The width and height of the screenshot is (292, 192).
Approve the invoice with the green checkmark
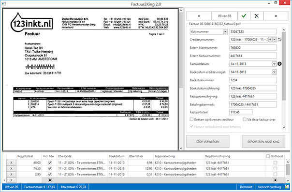[x=244, y=16]
